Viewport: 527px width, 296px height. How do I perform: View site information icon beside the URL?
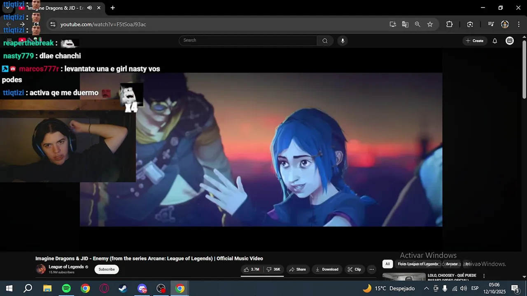(53, 24)
